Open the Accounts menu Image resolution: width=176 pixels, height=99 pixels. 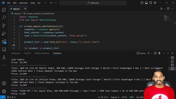(4, 83)
